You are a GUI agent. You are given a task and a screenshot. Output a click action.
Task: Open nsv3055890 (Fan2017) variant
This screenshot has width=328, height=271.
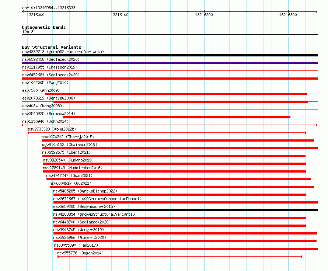coord(76,245)
